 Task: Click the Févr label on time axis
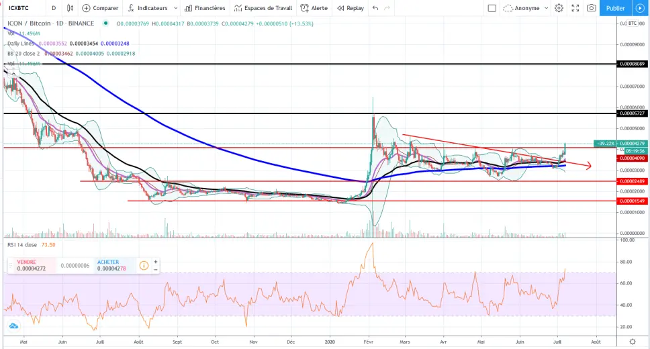tap(369, 342)
